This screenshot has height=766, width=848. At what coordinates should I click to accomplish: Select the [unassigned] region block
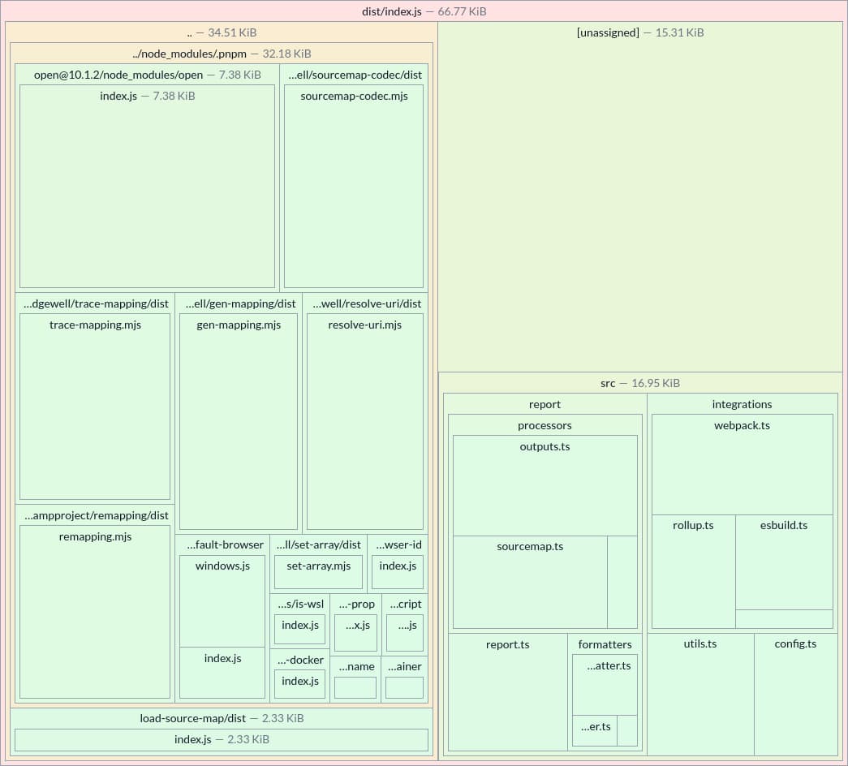click(640, 195)
